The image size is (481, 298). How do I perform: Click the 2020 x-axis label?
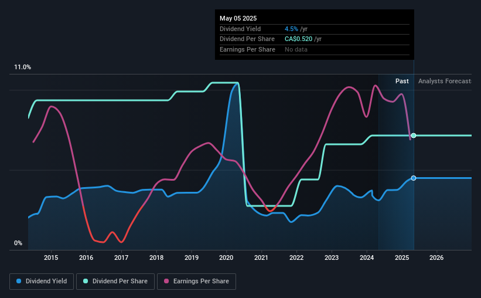tap(226, 258)
